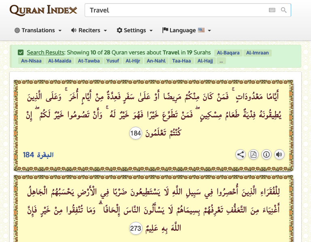Open the virtual keyboard icon in search box

pyautogui.click(x=272, y=10)
